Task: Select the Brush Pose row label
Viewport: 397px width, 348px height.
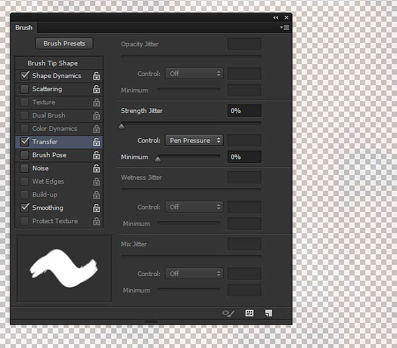Action: (50, 155)
